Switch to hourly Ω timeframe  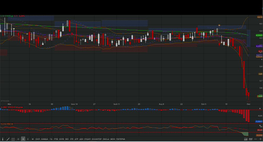(x=18, y=139)
